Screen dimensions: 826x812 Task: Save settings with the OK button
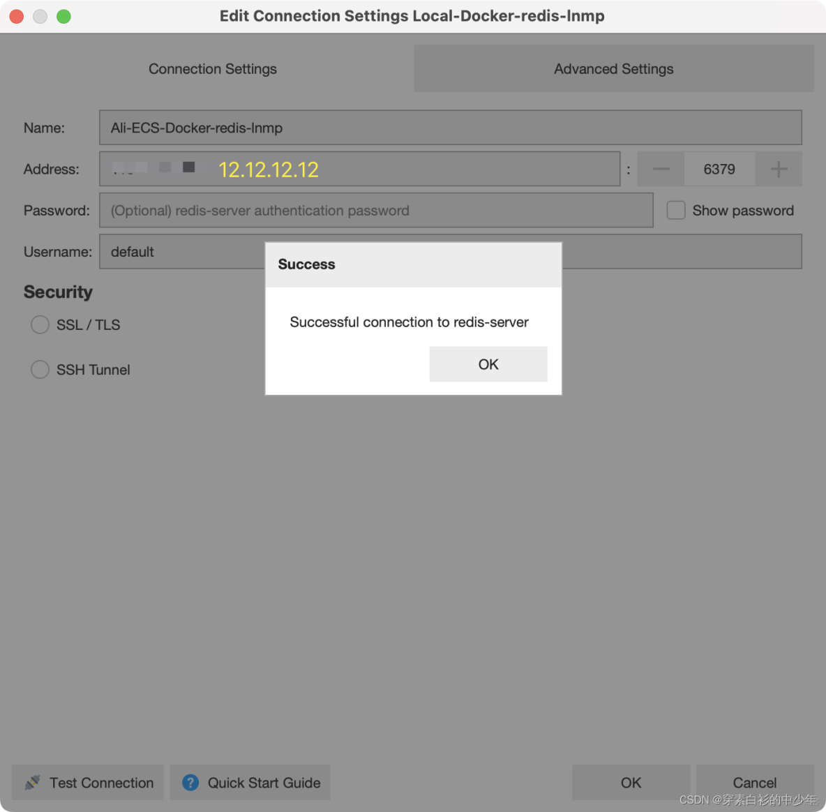click(631, 782)
